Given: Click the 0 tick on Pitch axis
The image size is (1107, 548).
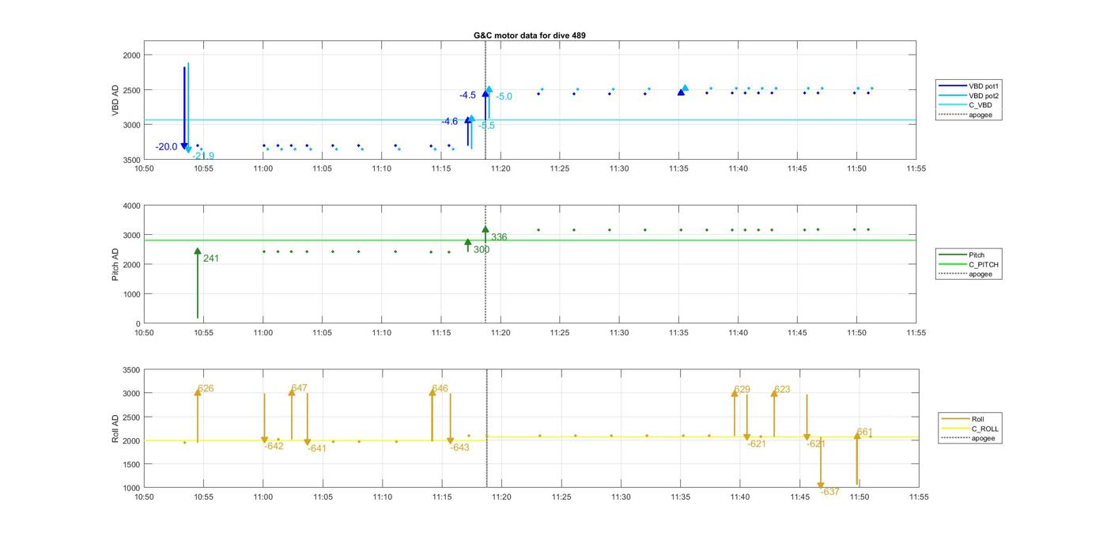Looking at the screenshot, I should [x=138, y=323].
